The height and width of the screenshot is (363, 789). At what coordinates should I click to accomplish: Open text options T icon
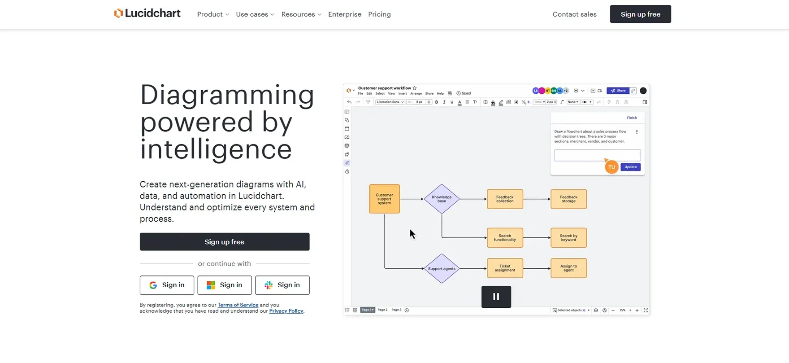(x=475, y=102)
